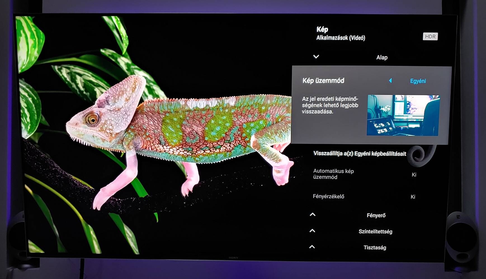486x279 pixels.
Task: Click the left arrow beside Egyéni
Action: [x=390, y=81]
